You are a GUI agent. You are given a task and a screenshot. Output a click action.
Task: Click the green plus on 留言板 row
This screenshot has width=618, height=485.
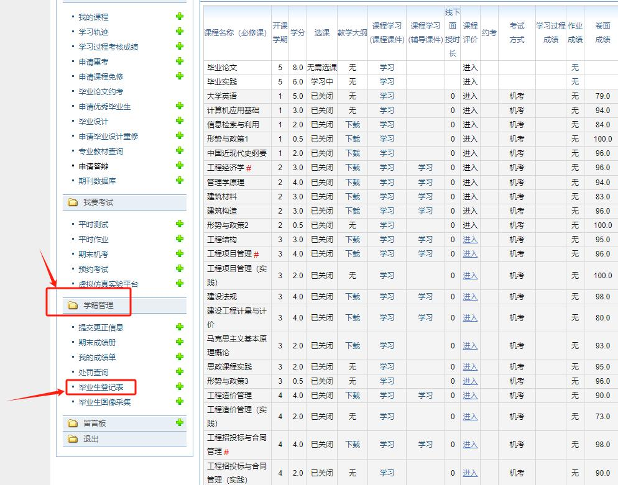(x=180, y=423)
